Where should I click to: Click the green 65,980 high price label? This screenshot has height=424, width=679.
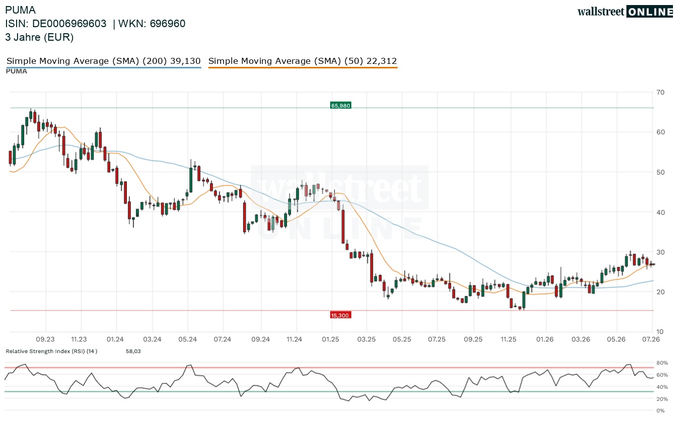(x=340, y=106)
